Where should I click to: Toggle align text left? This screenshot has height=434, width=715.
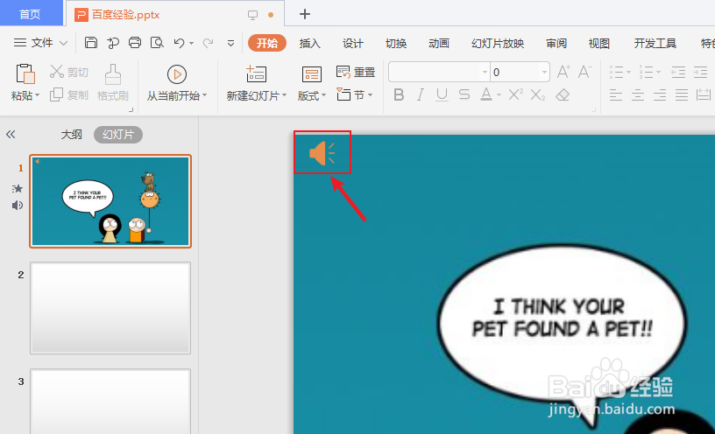coord(616,95)
